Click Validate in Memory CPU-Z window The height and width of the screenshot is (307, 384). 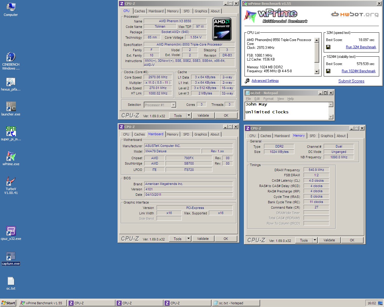click(329, 240)
